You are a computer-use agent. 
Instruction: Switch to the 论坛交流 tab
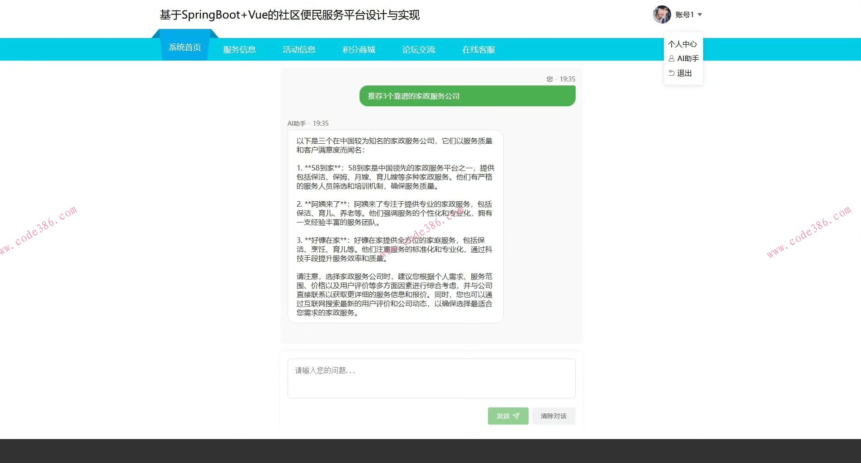point(418,49)
